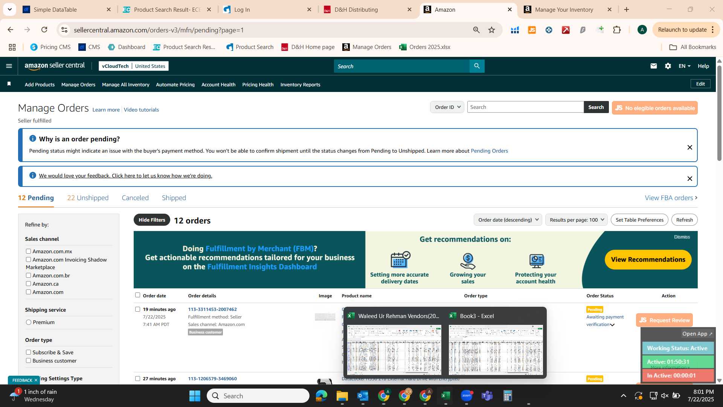The height and width of the screenshot is (407, 723).
Task: Check Amazon.com Invoicing Shadow Marketplace box
Action: point(28,259)
